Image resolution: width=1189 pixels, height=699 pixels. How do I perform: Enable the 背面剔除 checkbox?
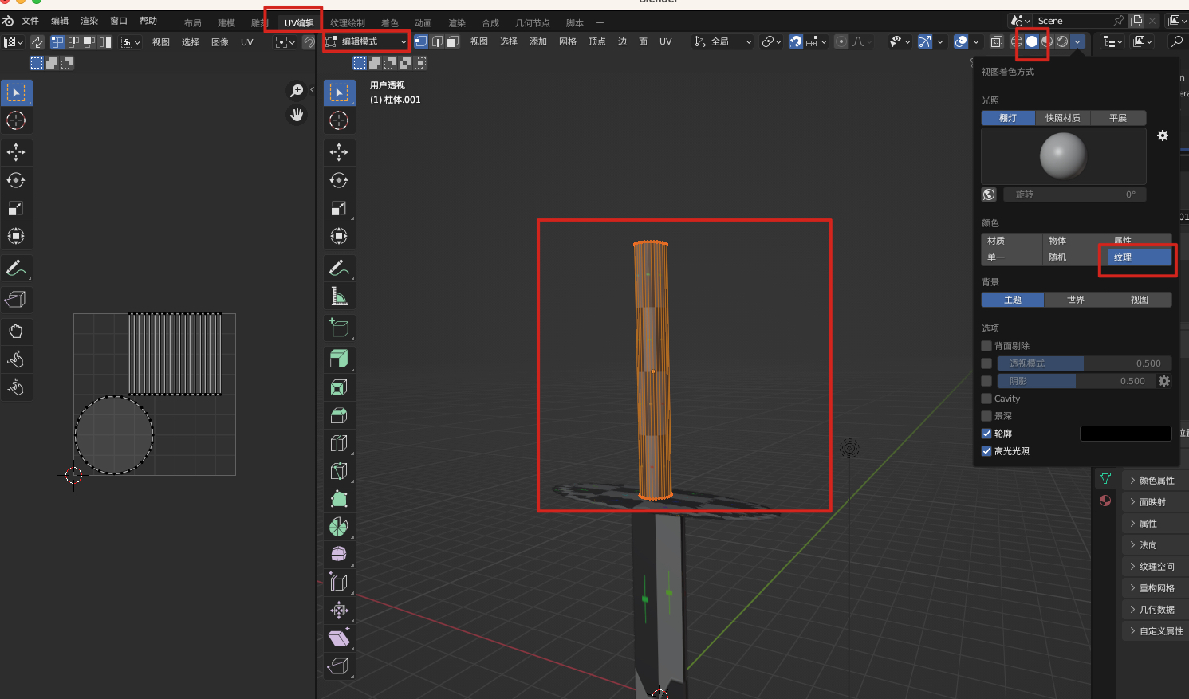pos(986,346)
